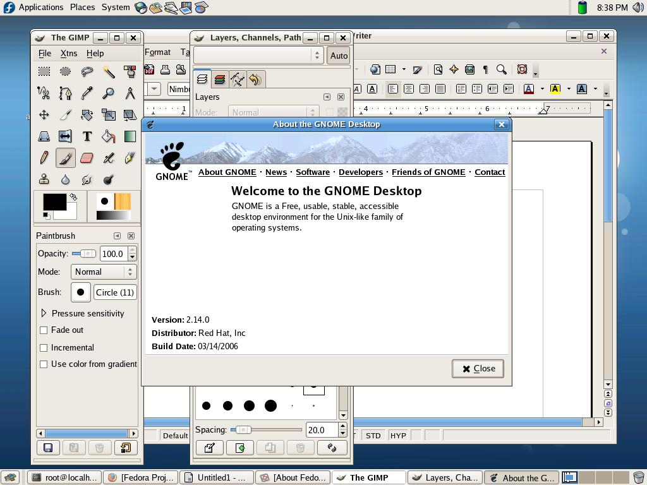The image size is (647, 485).
Task: Choose the Color Picker eyedropper tool
Action: tap(87, 93)
